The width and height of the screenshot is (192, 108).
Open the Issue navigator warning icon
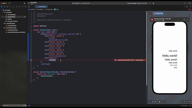(13, 7)
